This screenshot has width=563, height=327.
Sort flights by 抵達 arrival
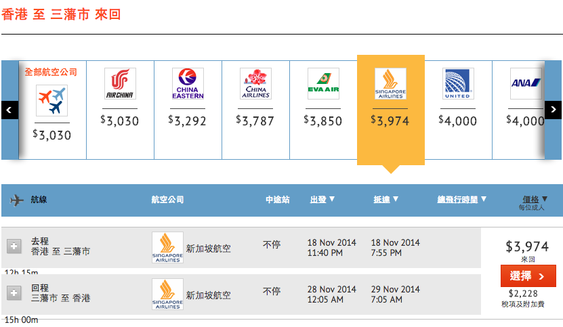click(x=385, y=200)
